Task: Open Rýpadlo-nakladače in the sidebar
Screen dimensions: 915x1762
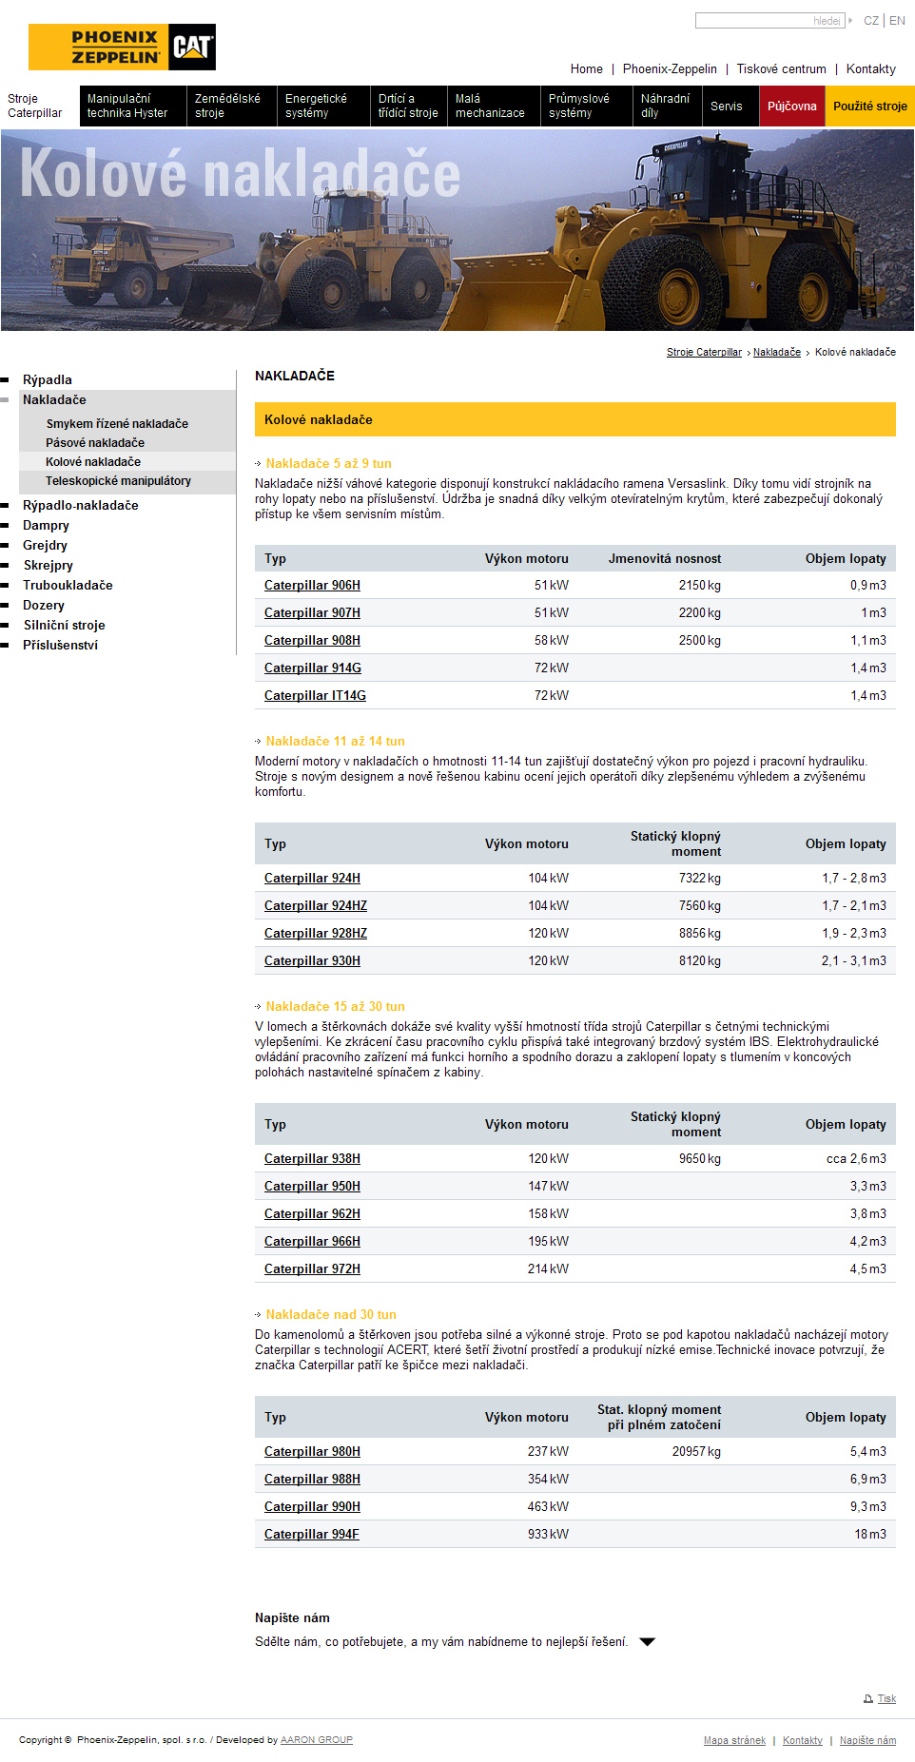Action: (81, 505)
